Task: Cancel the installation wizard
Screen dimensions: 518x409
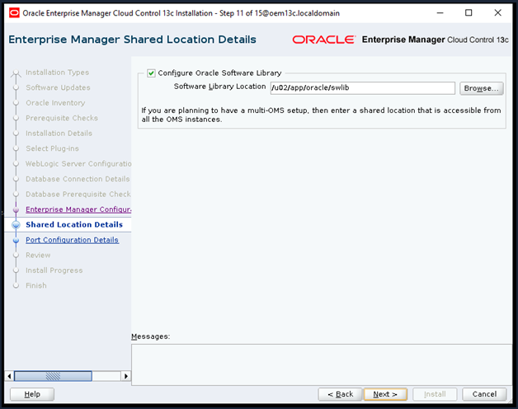Action: (484, 394)
